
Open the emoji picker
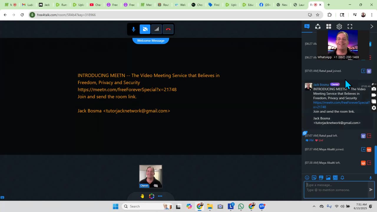[x=307, y=178]
